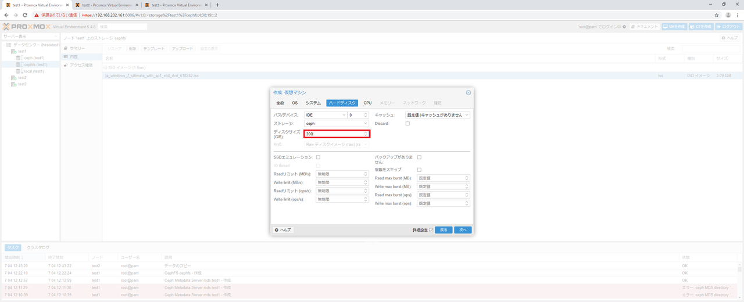The width and height of the screenshot is (744, 302).
Task: Toggle the 詳細設定 checkbox
Action: [431, 230]
